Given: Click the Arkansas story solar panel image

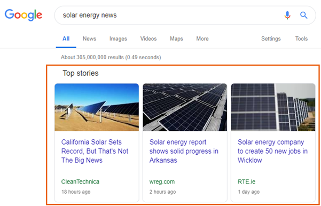Looking at the screenshot, I should 185,107.
